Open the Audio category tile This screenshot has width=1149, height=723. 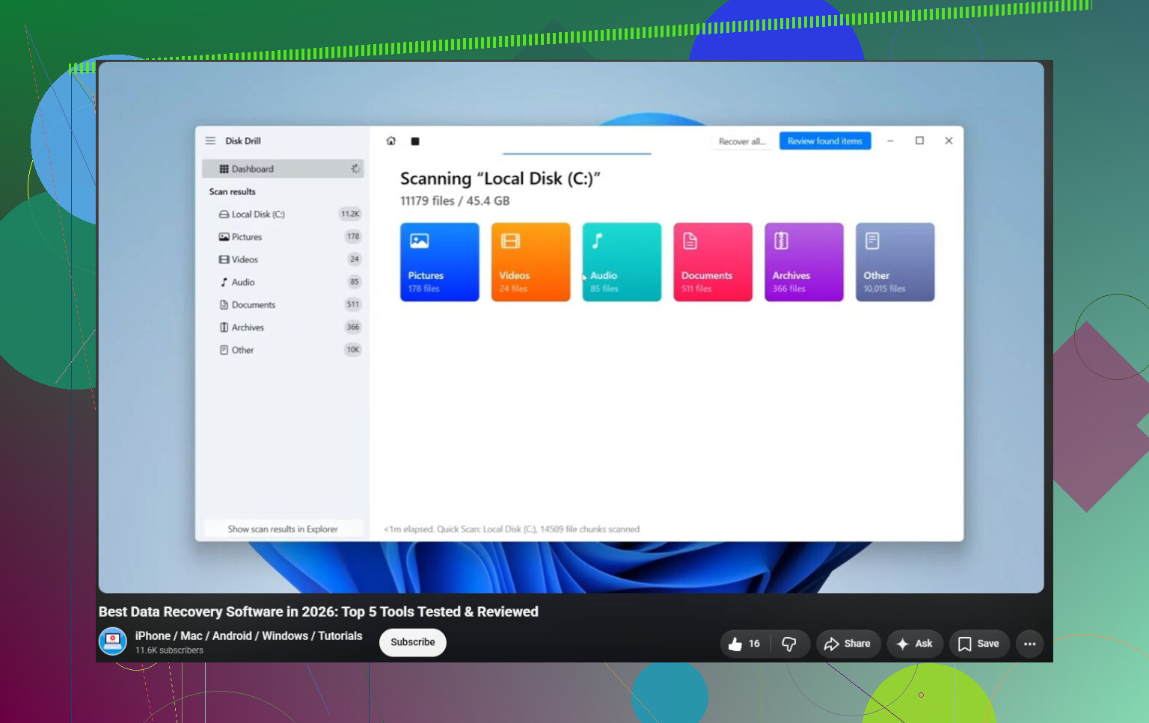(x=622, y=262)
